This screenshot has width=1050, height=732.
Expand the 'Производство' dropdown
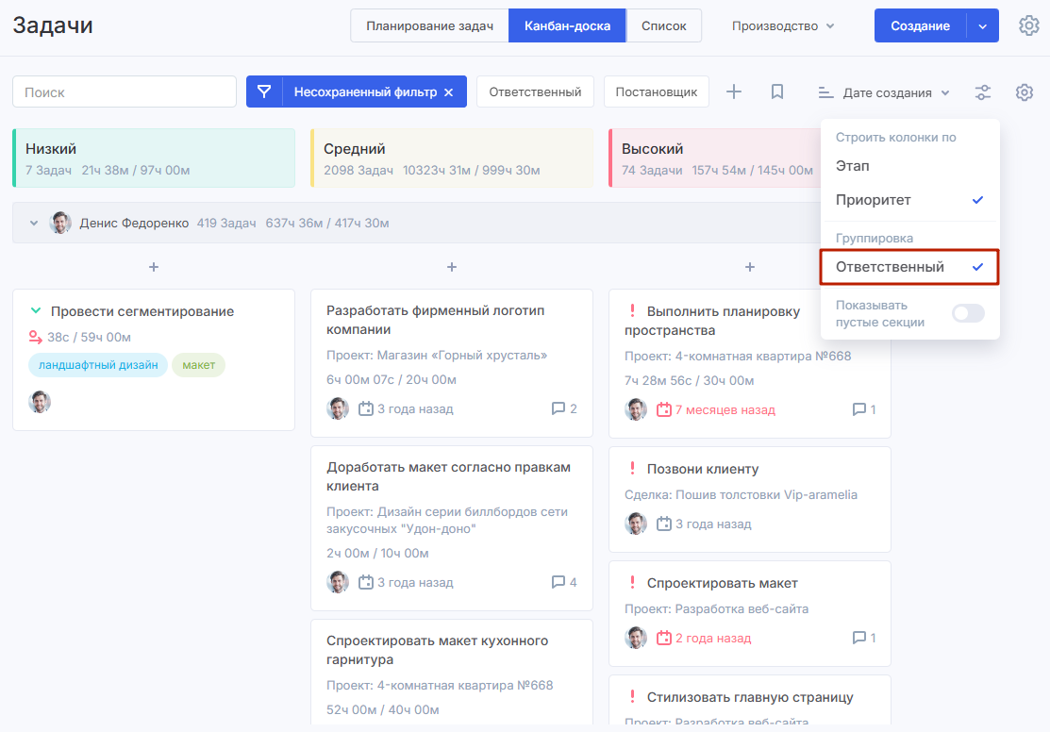click(x=783, y=25)
